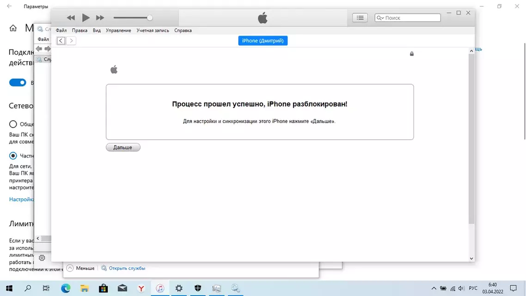
Task: Click the Settings window back arrow
Action: [9, 6]
